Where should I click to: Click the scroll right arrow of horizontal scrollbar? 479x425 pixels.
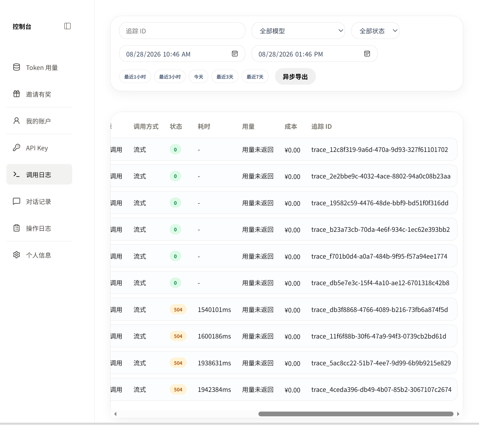(x=458, y=414)
